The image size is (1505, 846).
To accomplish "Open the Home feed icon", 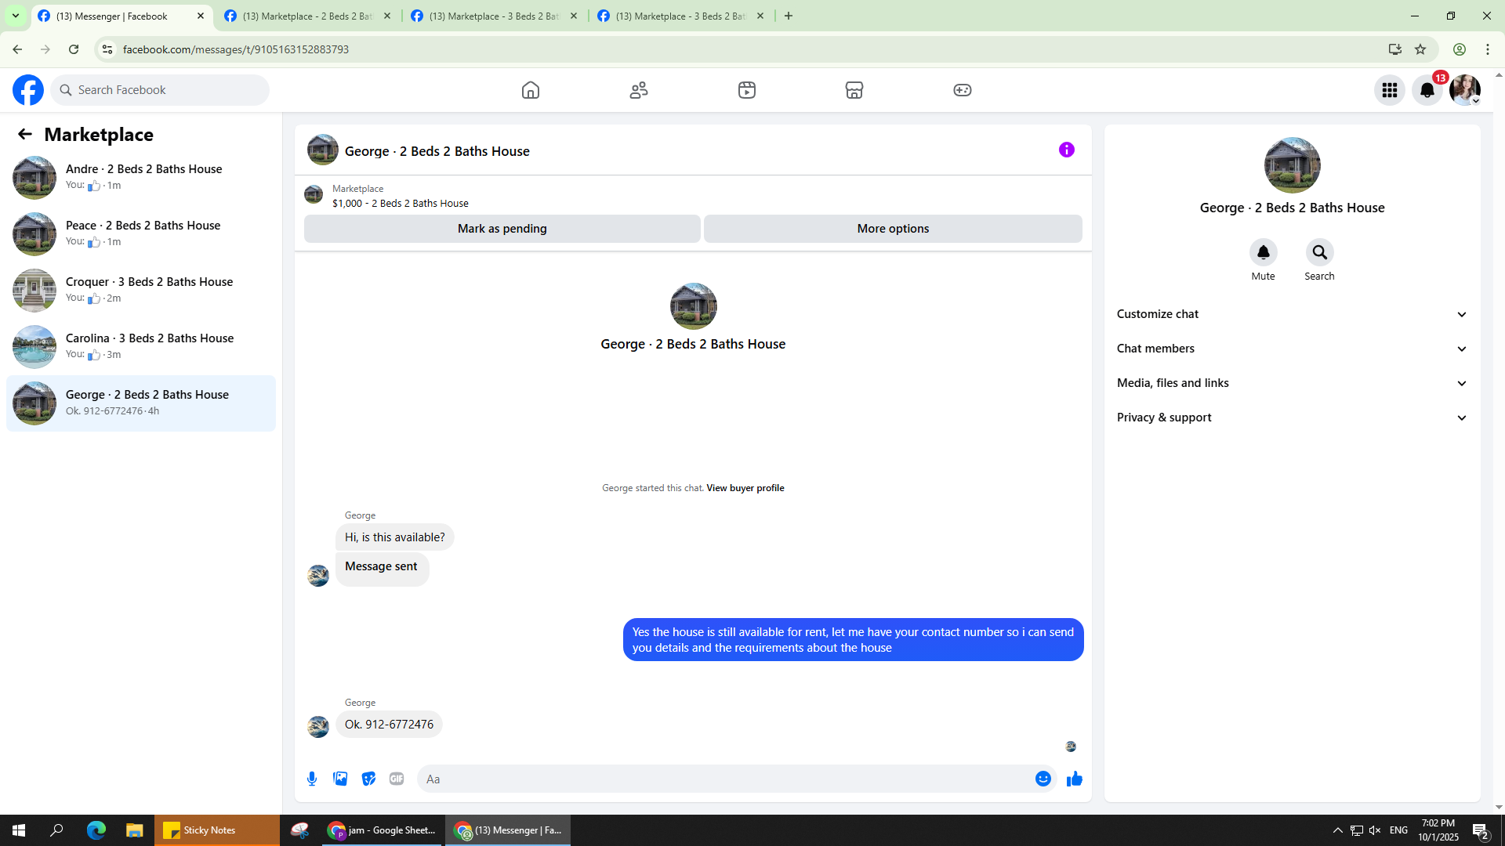I will [x=531, y=90].
